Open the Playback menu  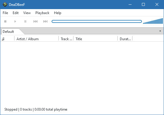tap(42, 13)
